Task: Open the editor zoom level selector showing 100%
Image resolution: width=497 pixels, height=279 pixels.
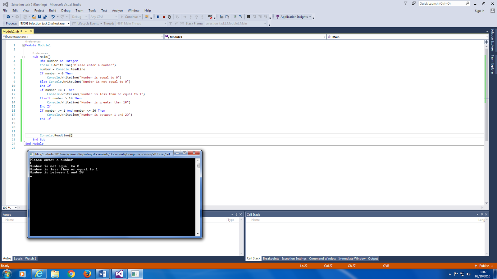Action: point(9,207)
